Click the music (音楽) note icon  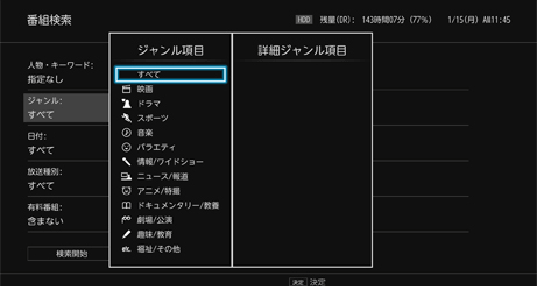coord(126,133)
